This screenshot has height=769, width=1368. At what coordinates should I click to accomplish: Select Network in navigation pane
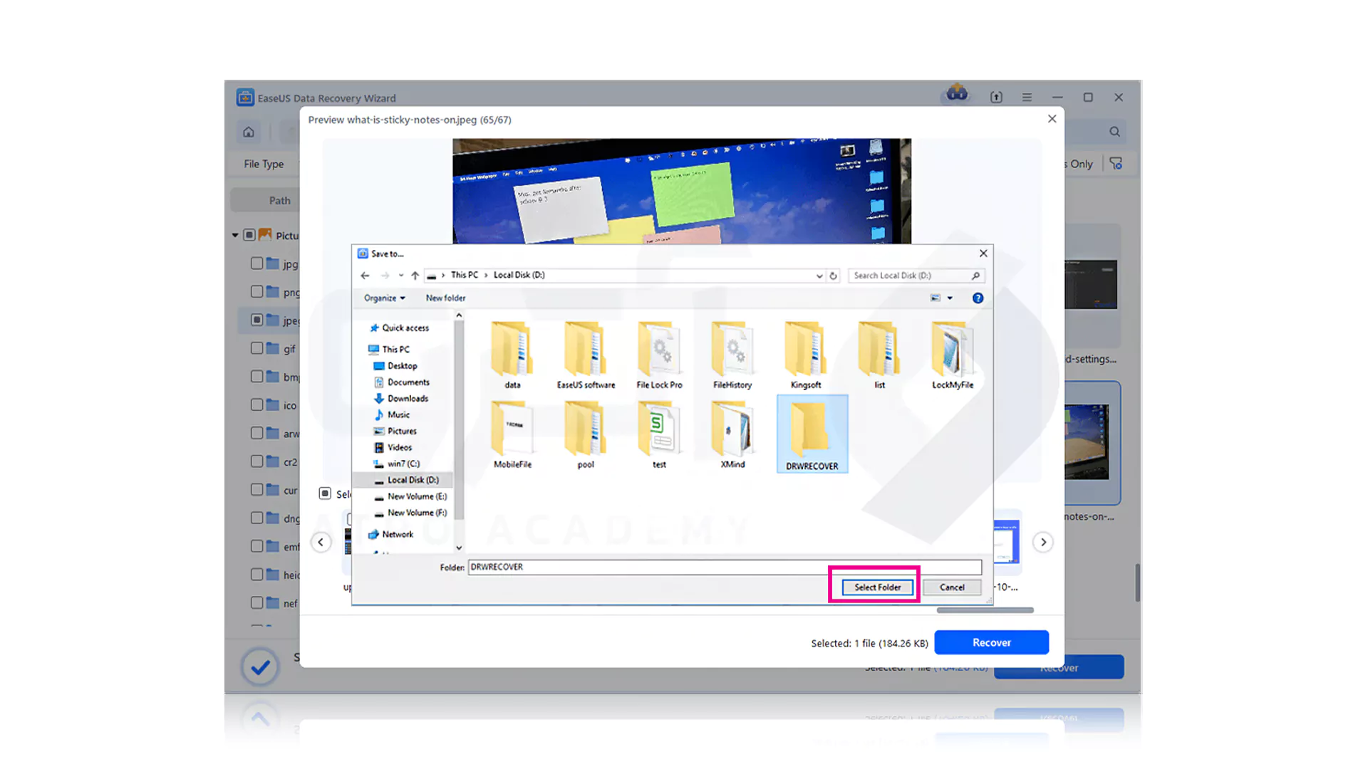(x=390, y=535)
